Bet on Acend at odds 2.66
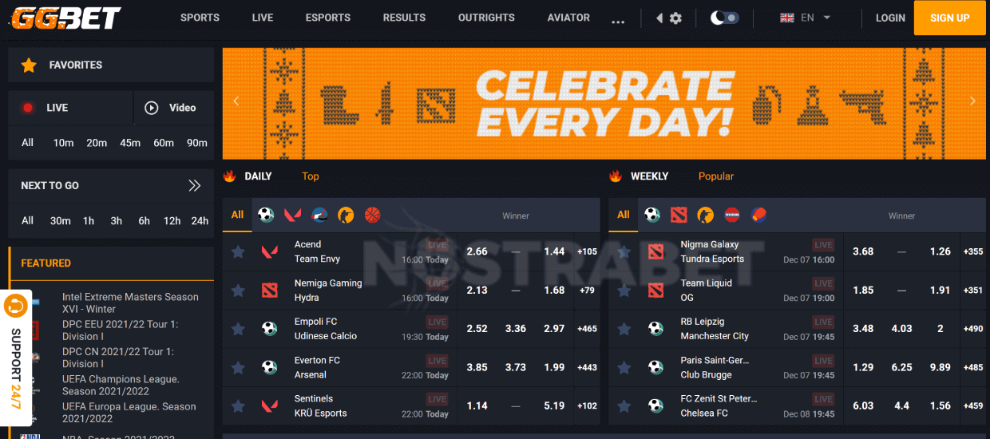 click(477, 251)
